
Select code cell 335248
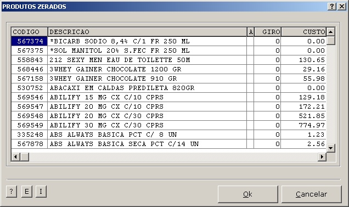(30, 135)
